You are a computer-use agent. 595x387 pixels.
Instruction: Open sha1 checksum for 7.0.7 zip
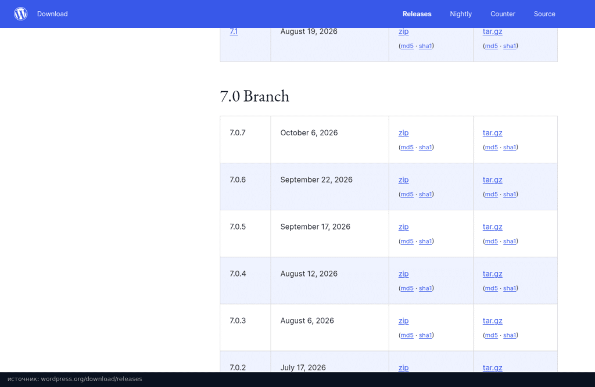(425, 147)
